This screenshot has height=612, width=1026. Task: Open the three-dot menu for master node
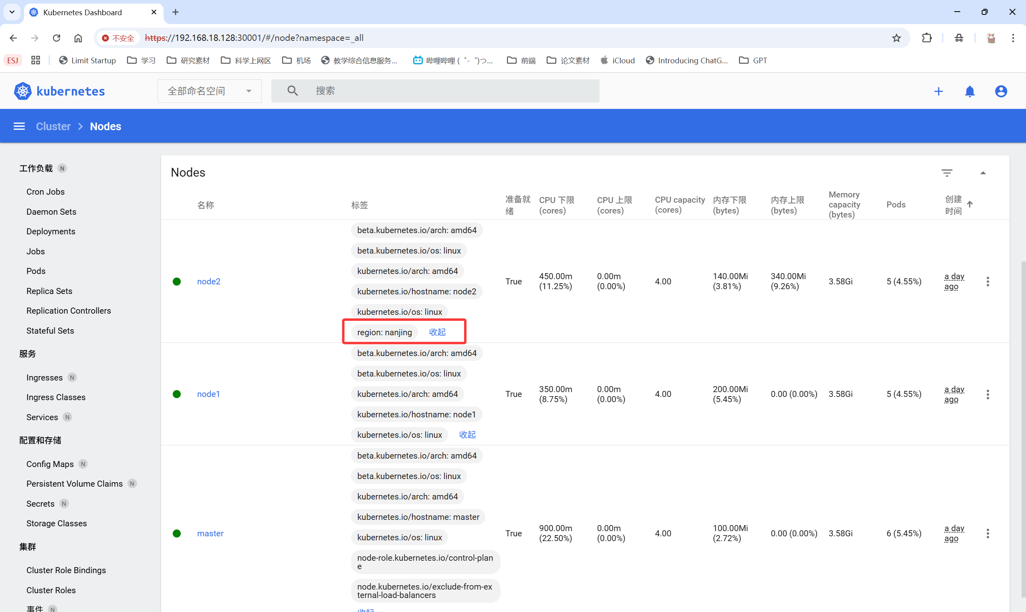[988, 533]
